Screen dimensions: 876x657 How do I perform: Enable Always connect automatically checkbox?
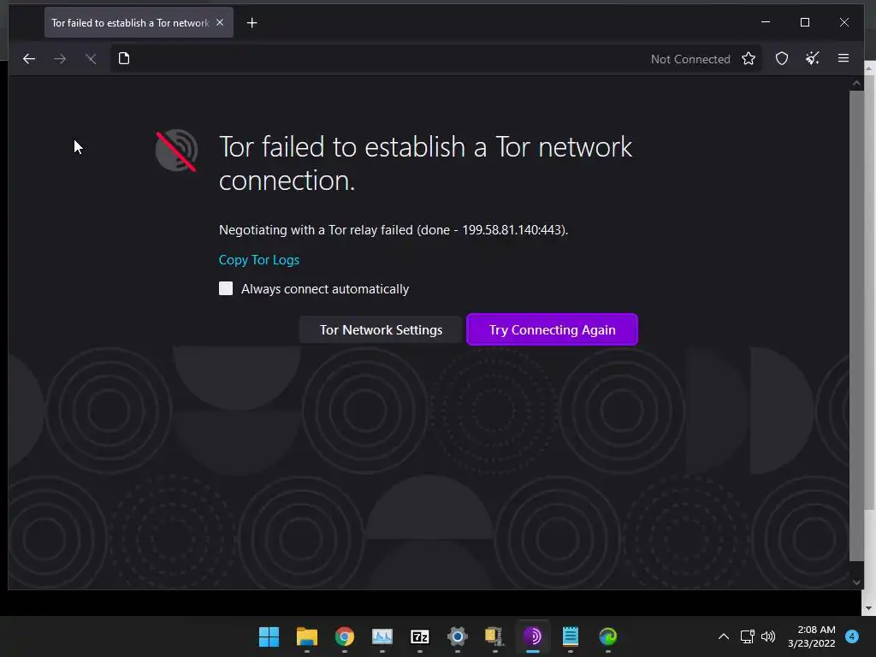pos(226,288)
